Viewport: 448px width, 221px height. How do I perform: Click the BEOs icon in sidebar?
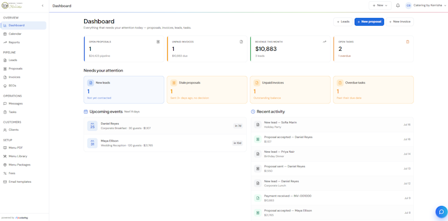(5, 85)
